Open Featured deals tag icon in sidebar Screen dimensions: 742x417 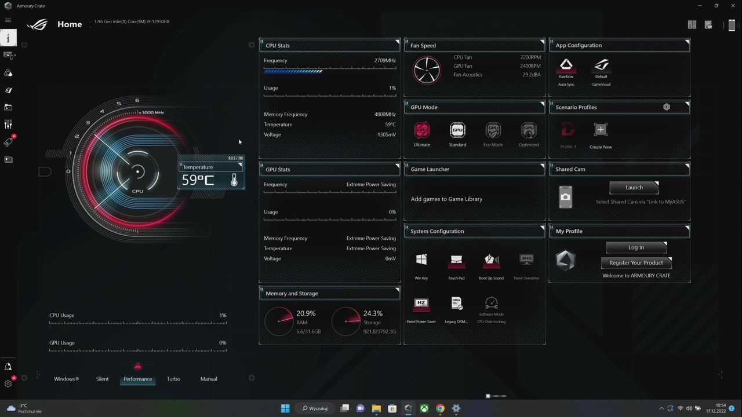pyautogui.click(x=8, y=142)
